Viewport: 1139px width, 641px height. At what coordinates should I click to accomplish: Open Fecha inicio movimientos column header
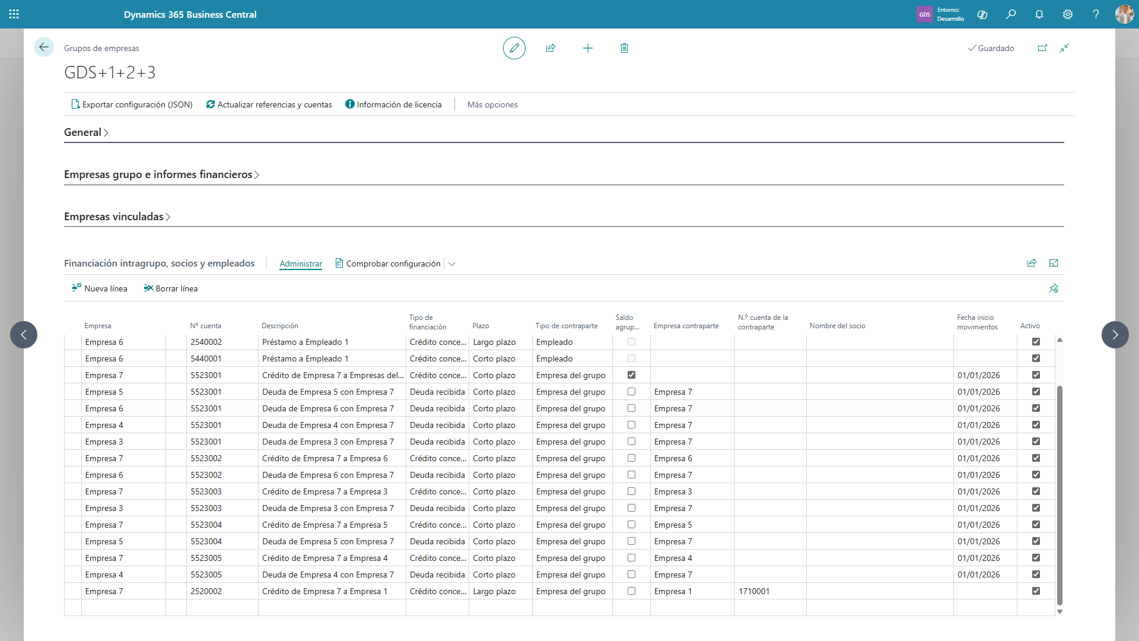pos(977,322)
